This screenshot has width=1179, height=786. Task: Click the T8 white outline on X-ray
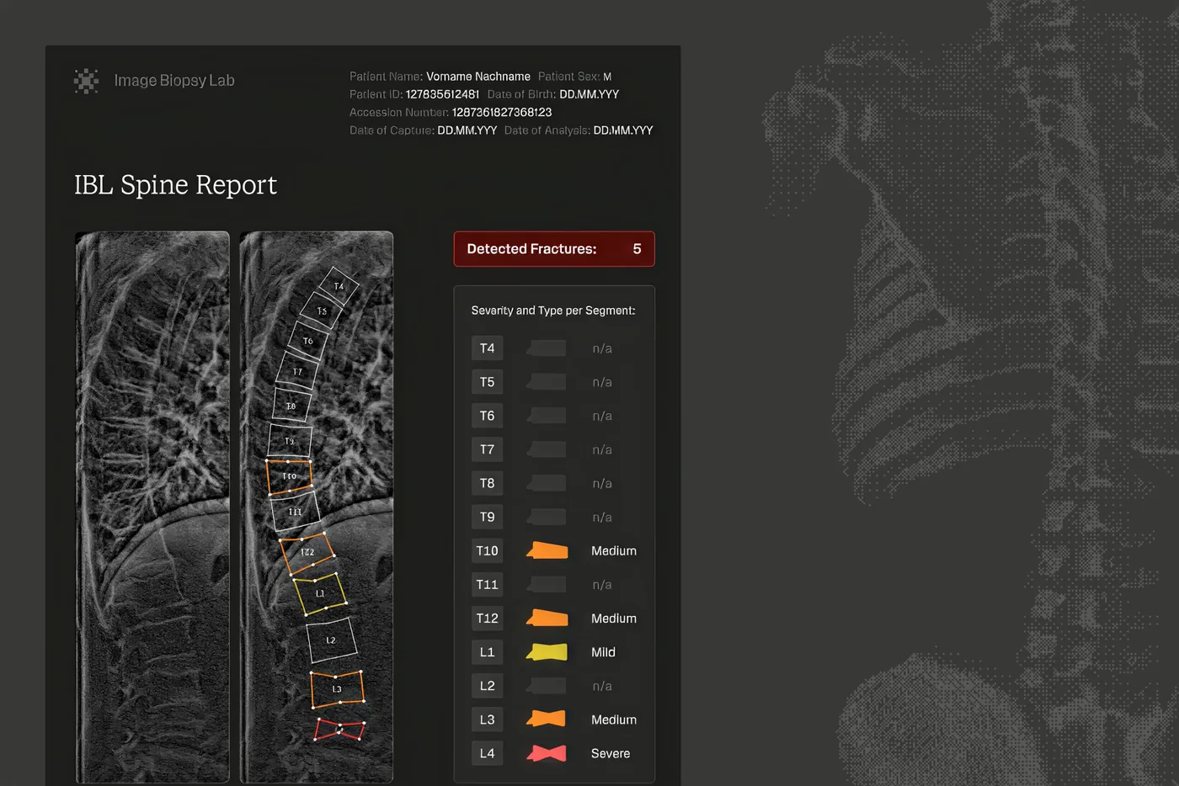291,406
